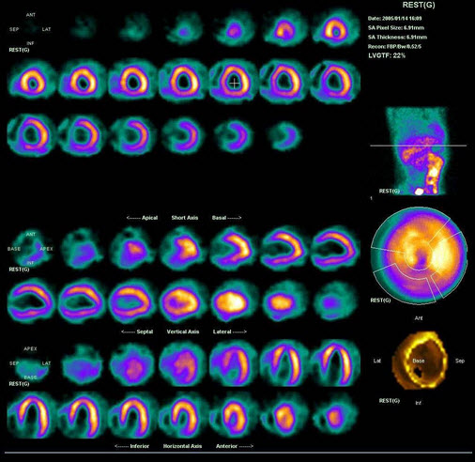Click the REST(G) title at top right
This screenshot has height=462, width=475.
pos(419,5)
